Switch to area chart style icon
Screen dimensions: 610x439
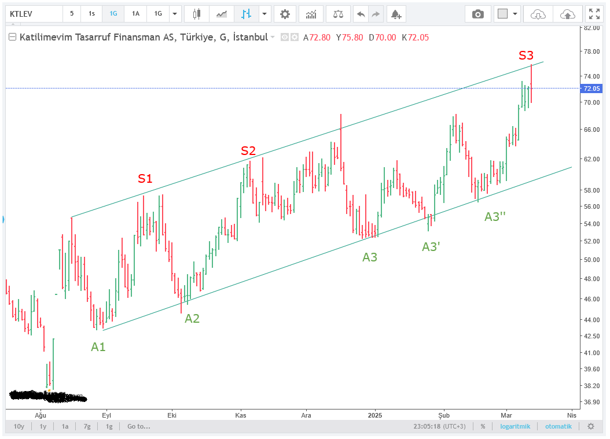222,14
